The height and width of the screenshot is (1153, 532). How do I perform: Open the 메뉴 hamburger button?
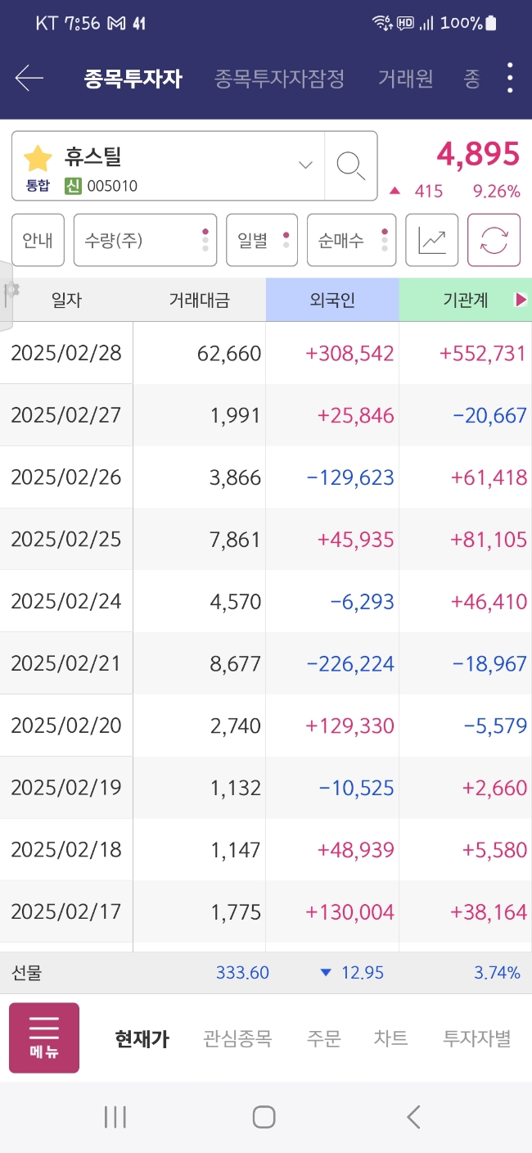coord(44,1038)
